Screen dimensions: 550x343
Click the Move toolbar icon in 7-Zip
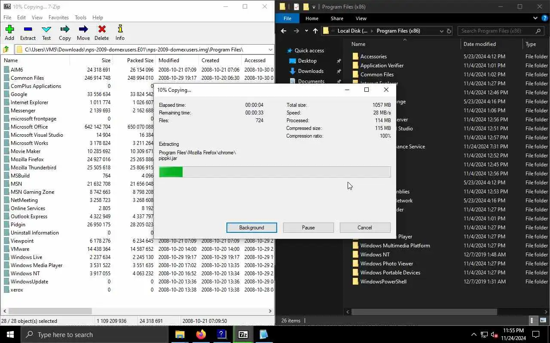pos(83,29)
